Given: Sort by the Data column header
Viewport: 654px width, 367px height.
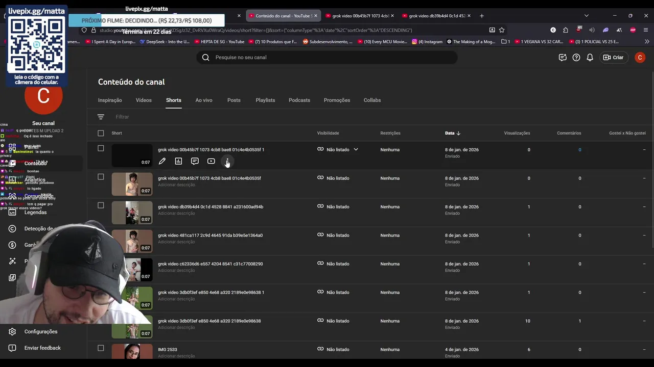Looking at the screenshot, I should point(453,133).
